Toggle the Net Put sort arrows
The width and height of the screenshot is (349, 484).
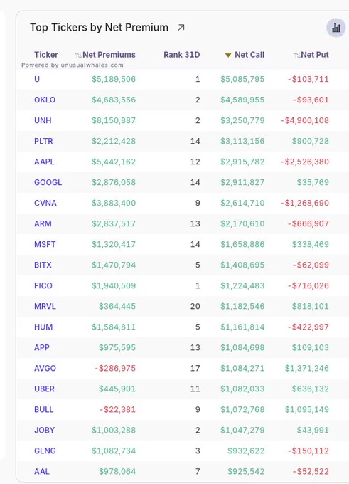tap(297, 56)
